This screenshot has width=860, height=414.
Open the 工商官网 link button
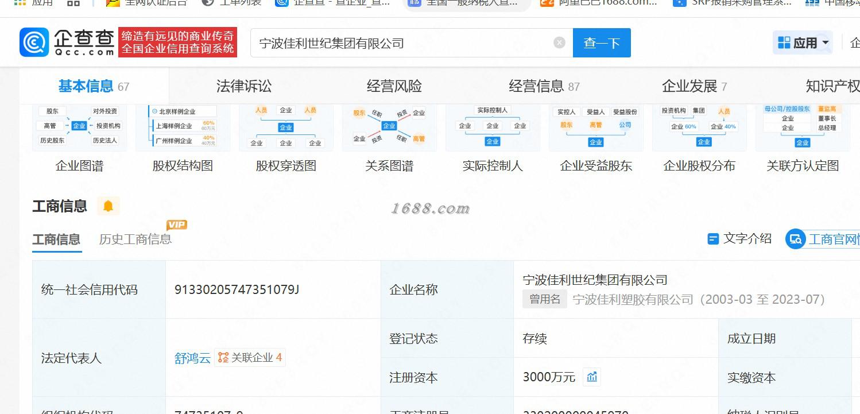(x=823, y=239)
